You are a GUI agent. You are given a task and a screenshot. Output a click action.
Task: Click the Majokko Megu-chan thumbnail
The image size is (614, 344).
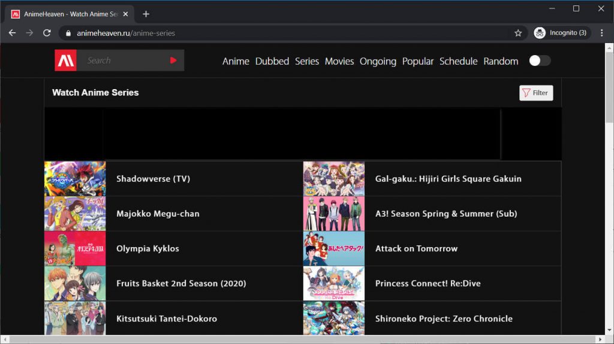[x=75, y=214]
